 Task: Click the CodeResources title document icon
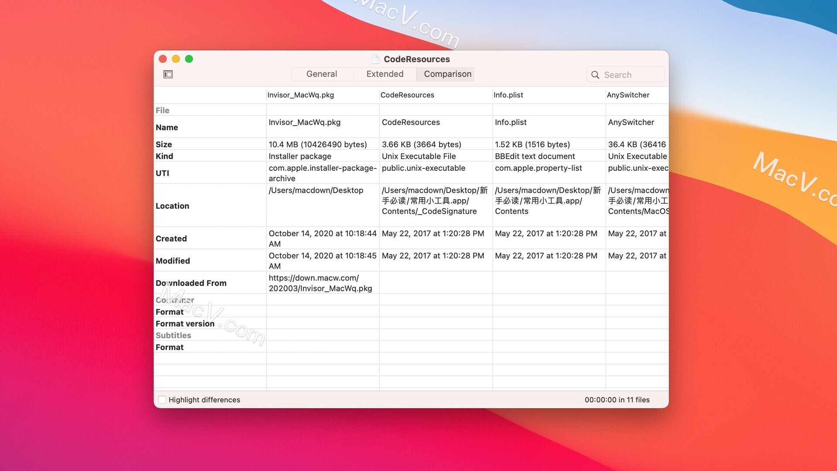[376, 59]
